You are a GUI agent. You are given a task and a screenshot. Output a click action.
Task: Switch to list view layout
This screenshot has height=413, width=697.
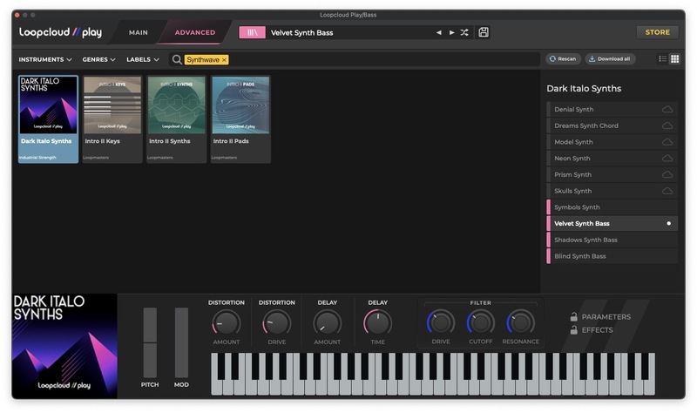pyautogui.click(x=662, y=59)
